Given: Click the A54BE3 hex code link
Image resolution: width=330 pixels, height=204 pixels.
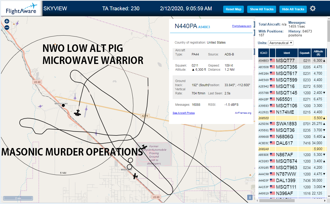Looking at the screenshot, I should [204, 27].
